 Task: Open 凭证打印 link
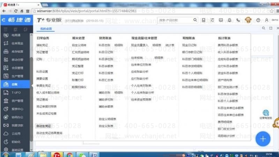click(x=77, y=73)
